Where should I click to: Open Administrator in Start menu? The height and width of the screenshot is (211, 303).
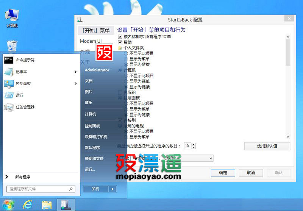pos(97,70)
